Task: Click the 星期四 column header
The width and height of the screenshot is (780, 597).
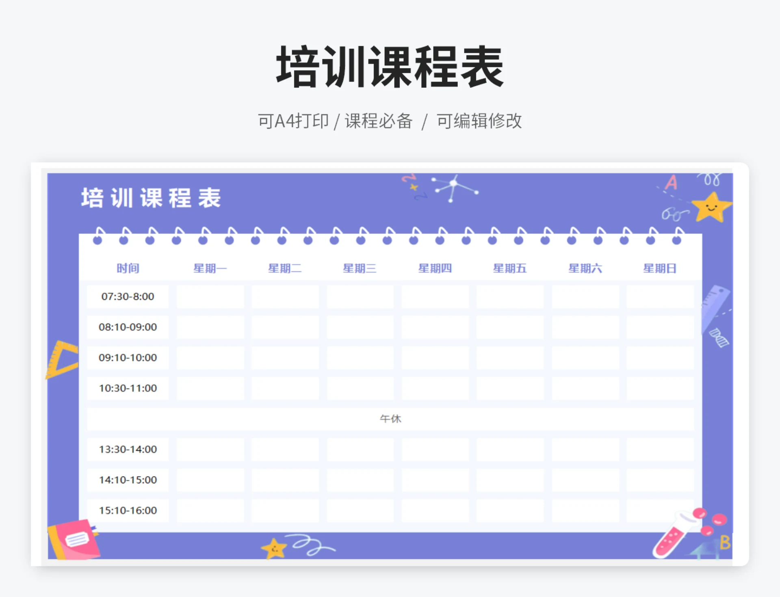Action: 435,268
